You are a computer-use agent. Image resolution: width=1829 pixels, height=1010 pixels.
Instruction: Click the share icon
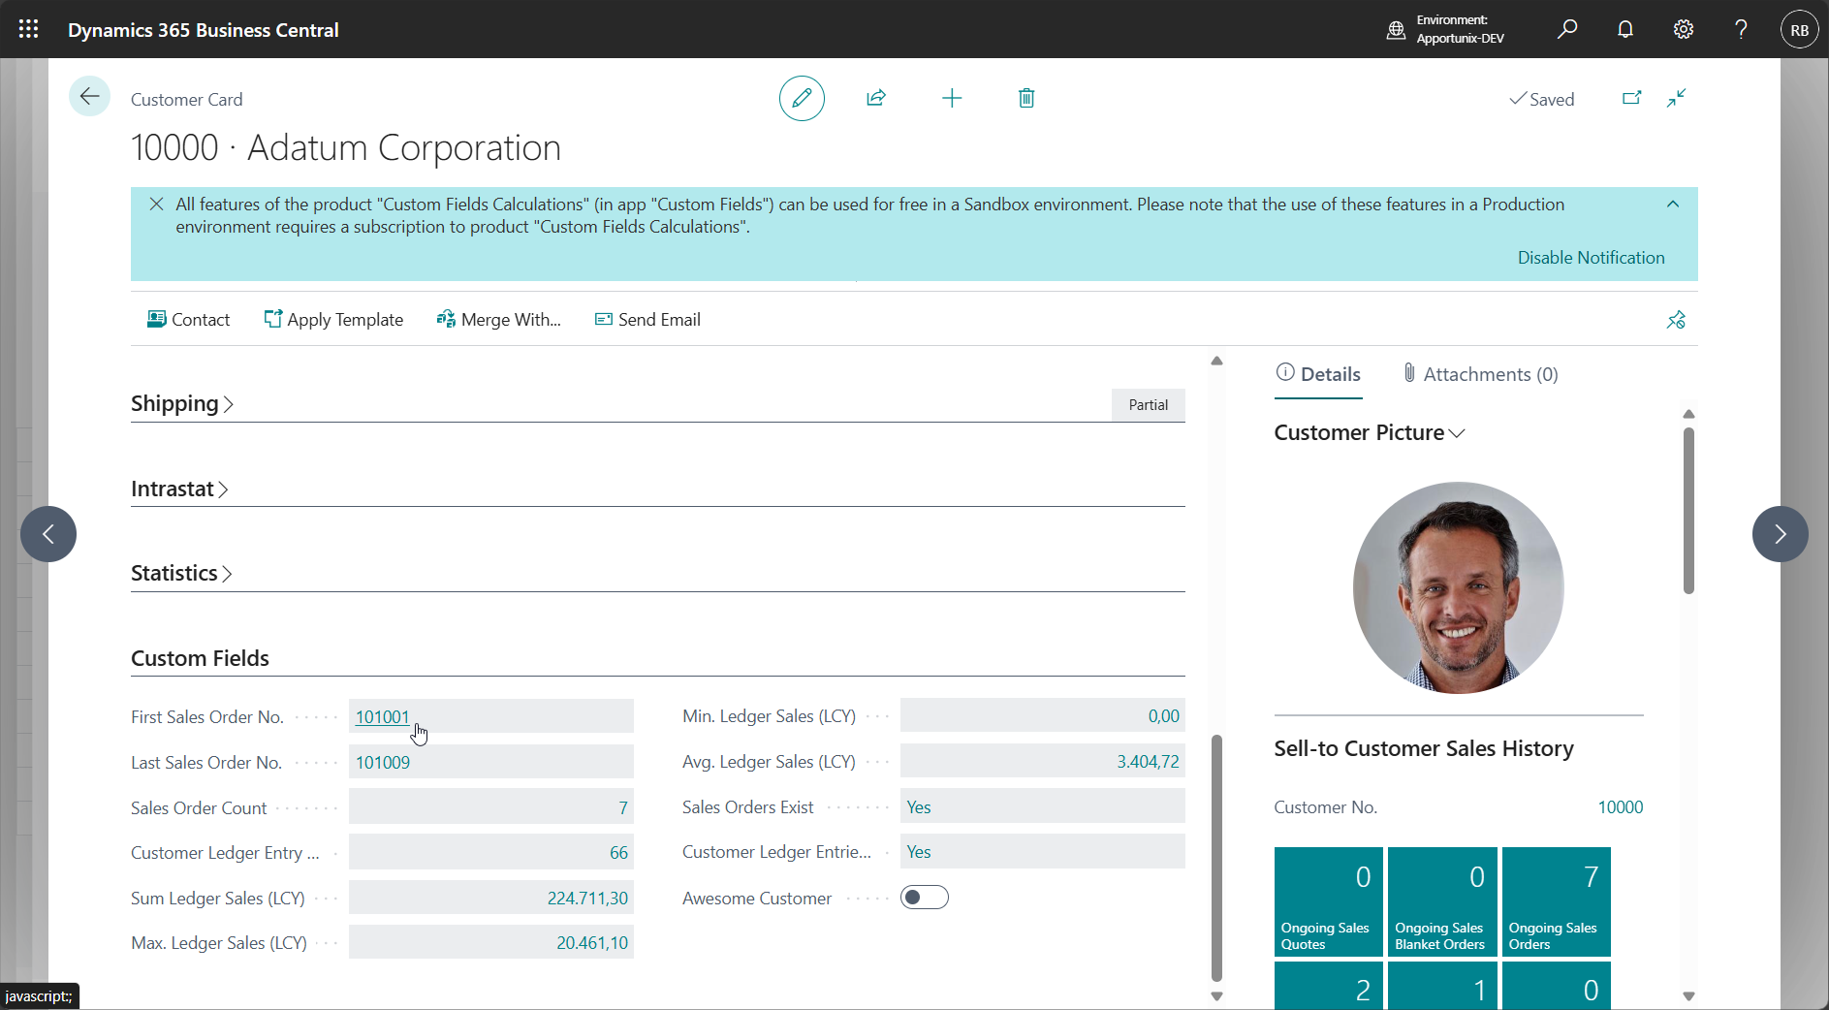pos(876,98)
